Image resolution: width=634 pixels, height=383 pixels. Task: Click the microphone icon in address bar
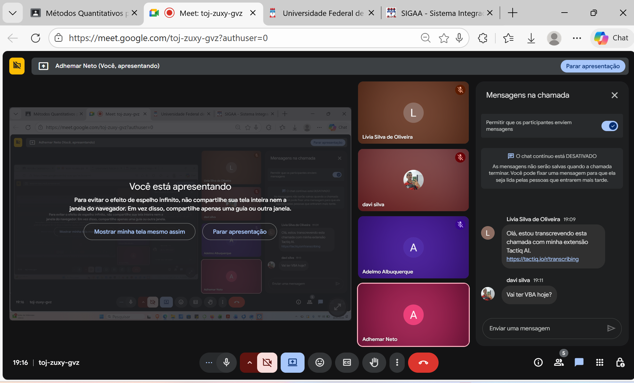pos(459,38)
